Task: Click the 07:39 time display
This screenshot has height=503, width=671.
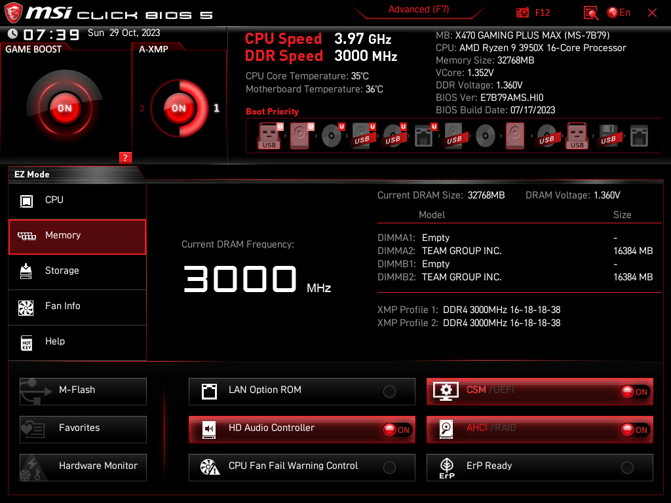Action: tap(51, 35)
